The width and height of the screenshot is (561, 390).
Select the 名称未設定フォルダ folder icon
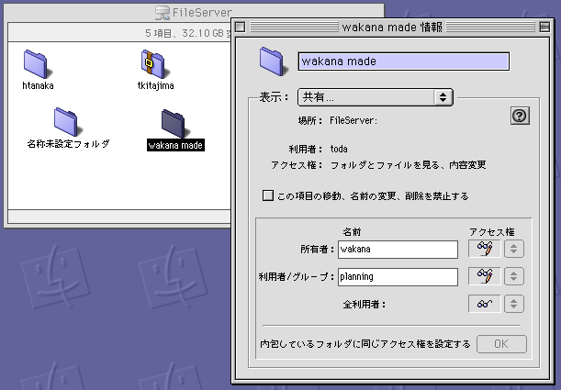coord(67,120)
